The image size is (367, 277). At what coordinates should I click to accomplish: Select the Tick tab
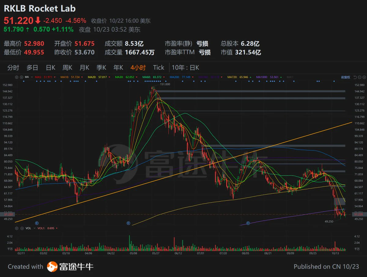pos(159,68)
